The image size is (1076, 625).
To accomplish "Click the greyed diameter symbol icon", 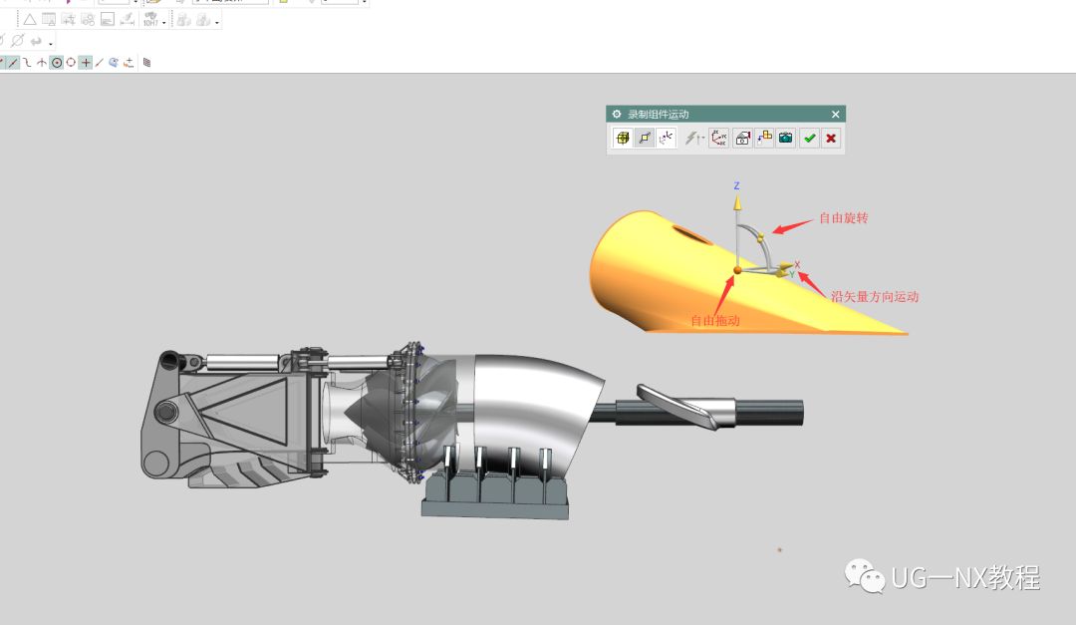I will tap(17, 41).
